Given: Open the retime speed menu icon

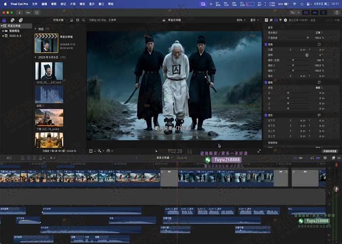Looking at the screenshot, I should click(x=109, y=151).
